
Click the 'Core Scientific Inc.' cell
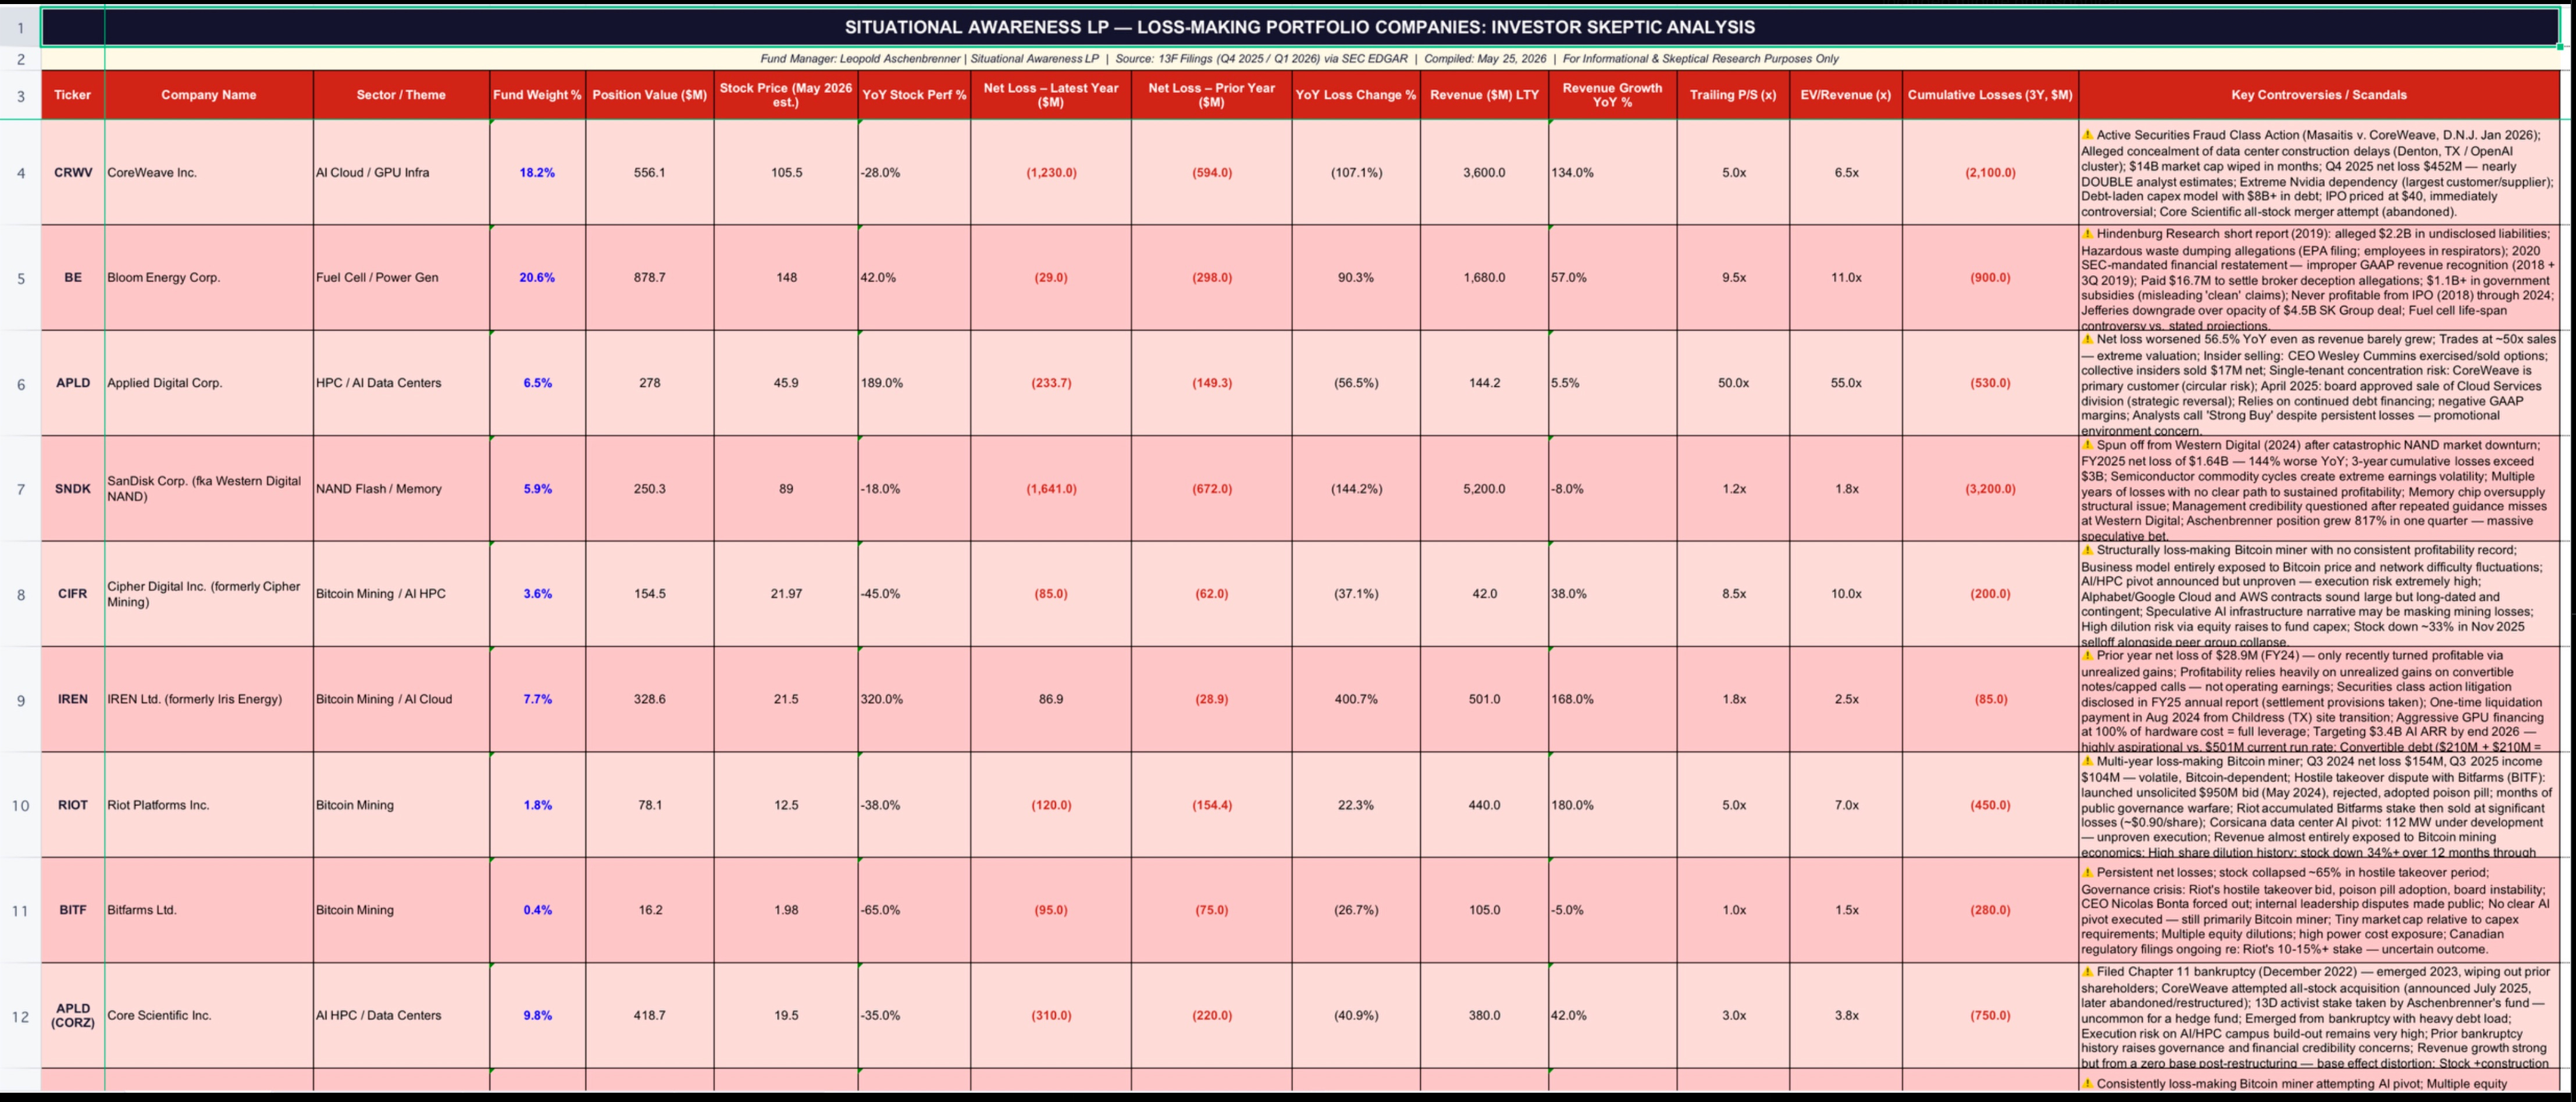click(209, 1016)
